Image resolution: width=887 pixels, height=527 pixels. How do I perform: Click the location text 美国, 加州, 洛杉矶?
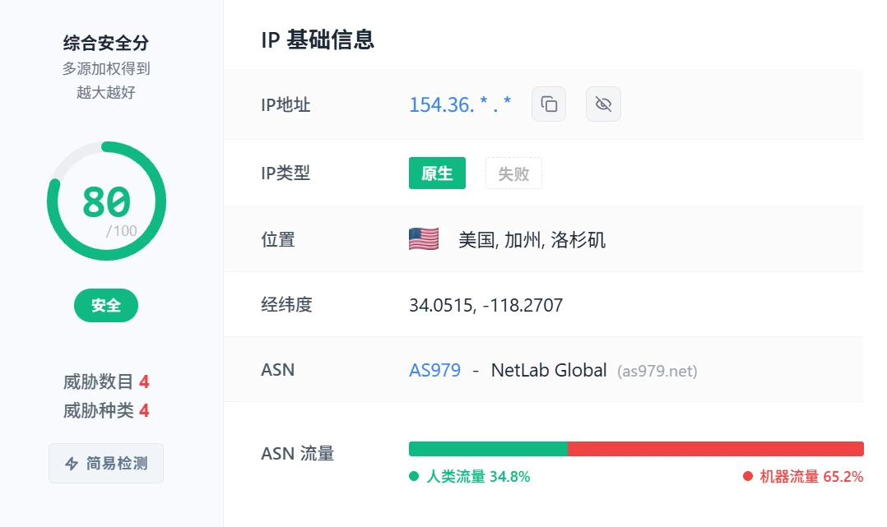(532, 240)
